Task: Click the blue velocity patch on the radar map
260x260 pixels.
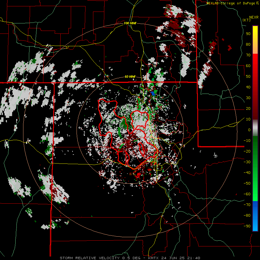Action: click(153, 93)
